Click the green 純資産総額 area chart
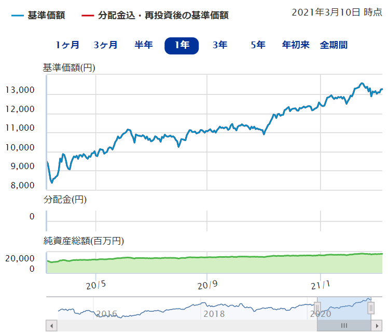Image resolution: width=388 pixels, height=334 pixels. coord(207,265)
